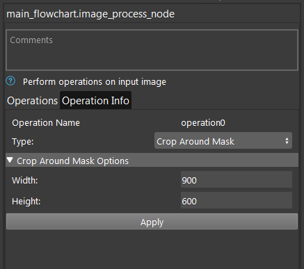Click the operation0 name value
304x269 pixels.
click(203, 123)
